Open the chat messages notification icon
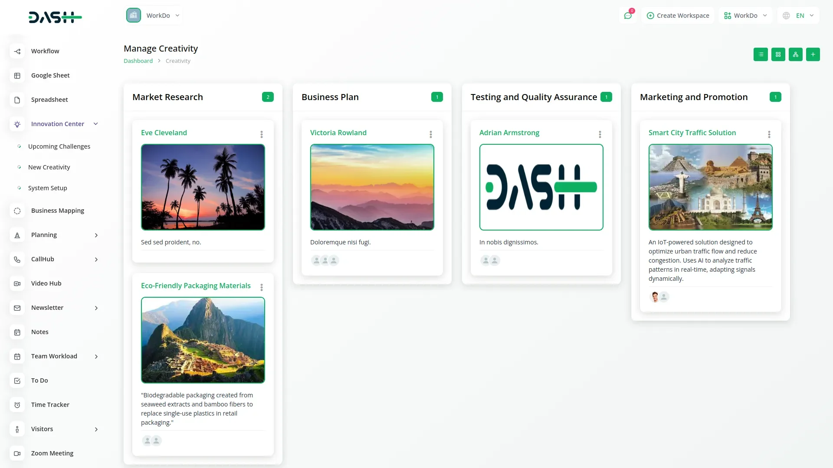 [x=628, y=16]
